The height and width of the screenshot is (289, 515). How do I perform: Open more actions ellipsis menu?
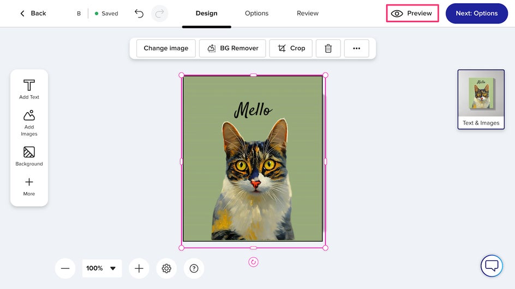[357, 48]
